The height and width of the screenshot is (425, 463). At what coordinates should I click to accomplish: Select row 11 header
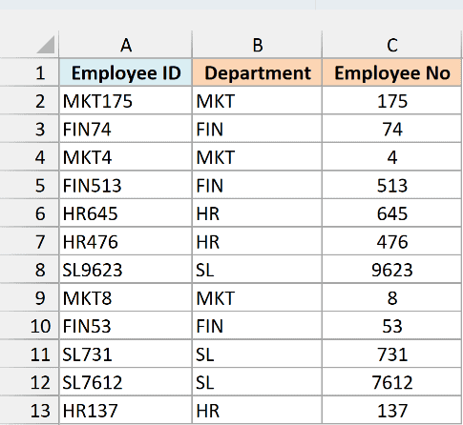(x=30, y=354)
